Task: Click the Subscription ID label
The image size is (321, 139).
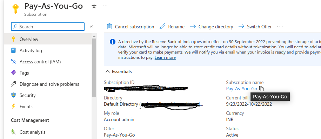Action: click(119, 82)
